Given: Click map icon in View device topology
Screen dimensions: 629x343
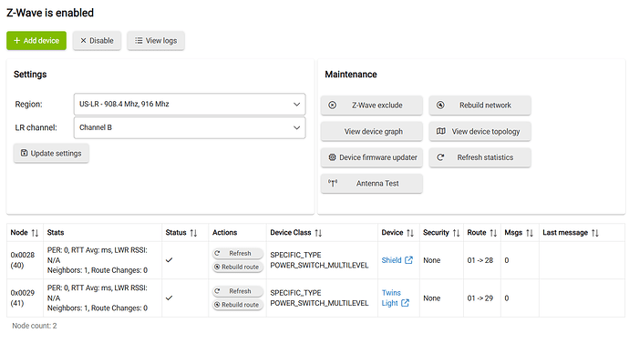Looking at the screenshot, I should 441,131.
